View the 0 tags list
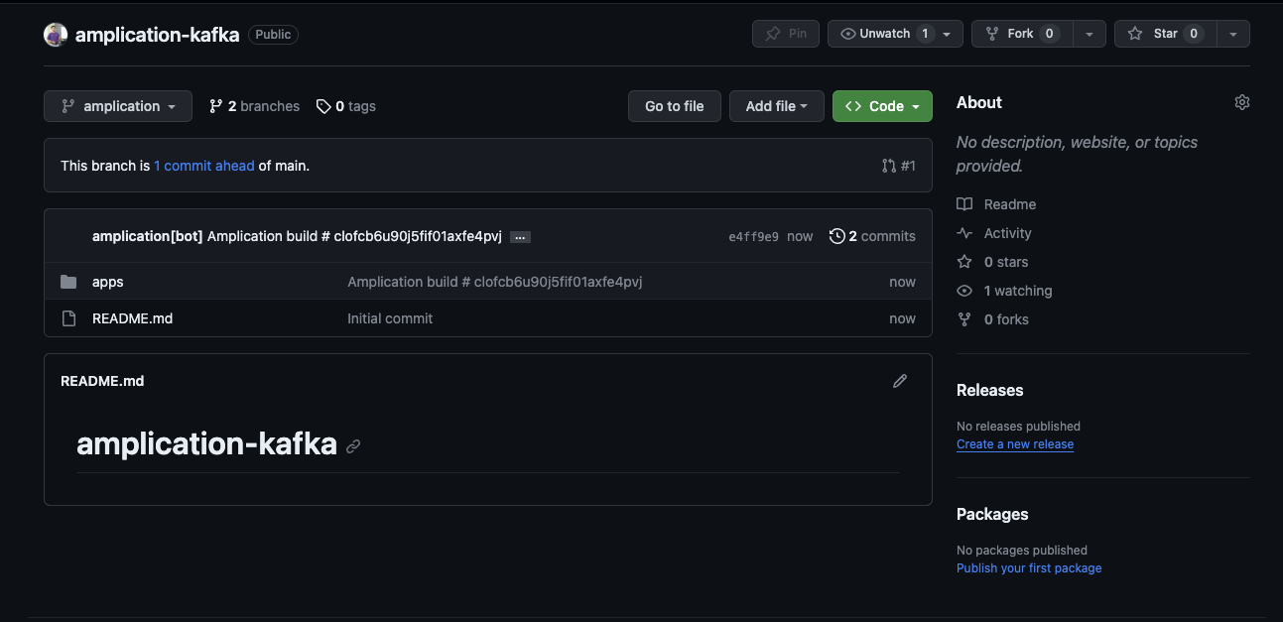Viewport: 1283px width, 622px height. (x=345, y=106)
